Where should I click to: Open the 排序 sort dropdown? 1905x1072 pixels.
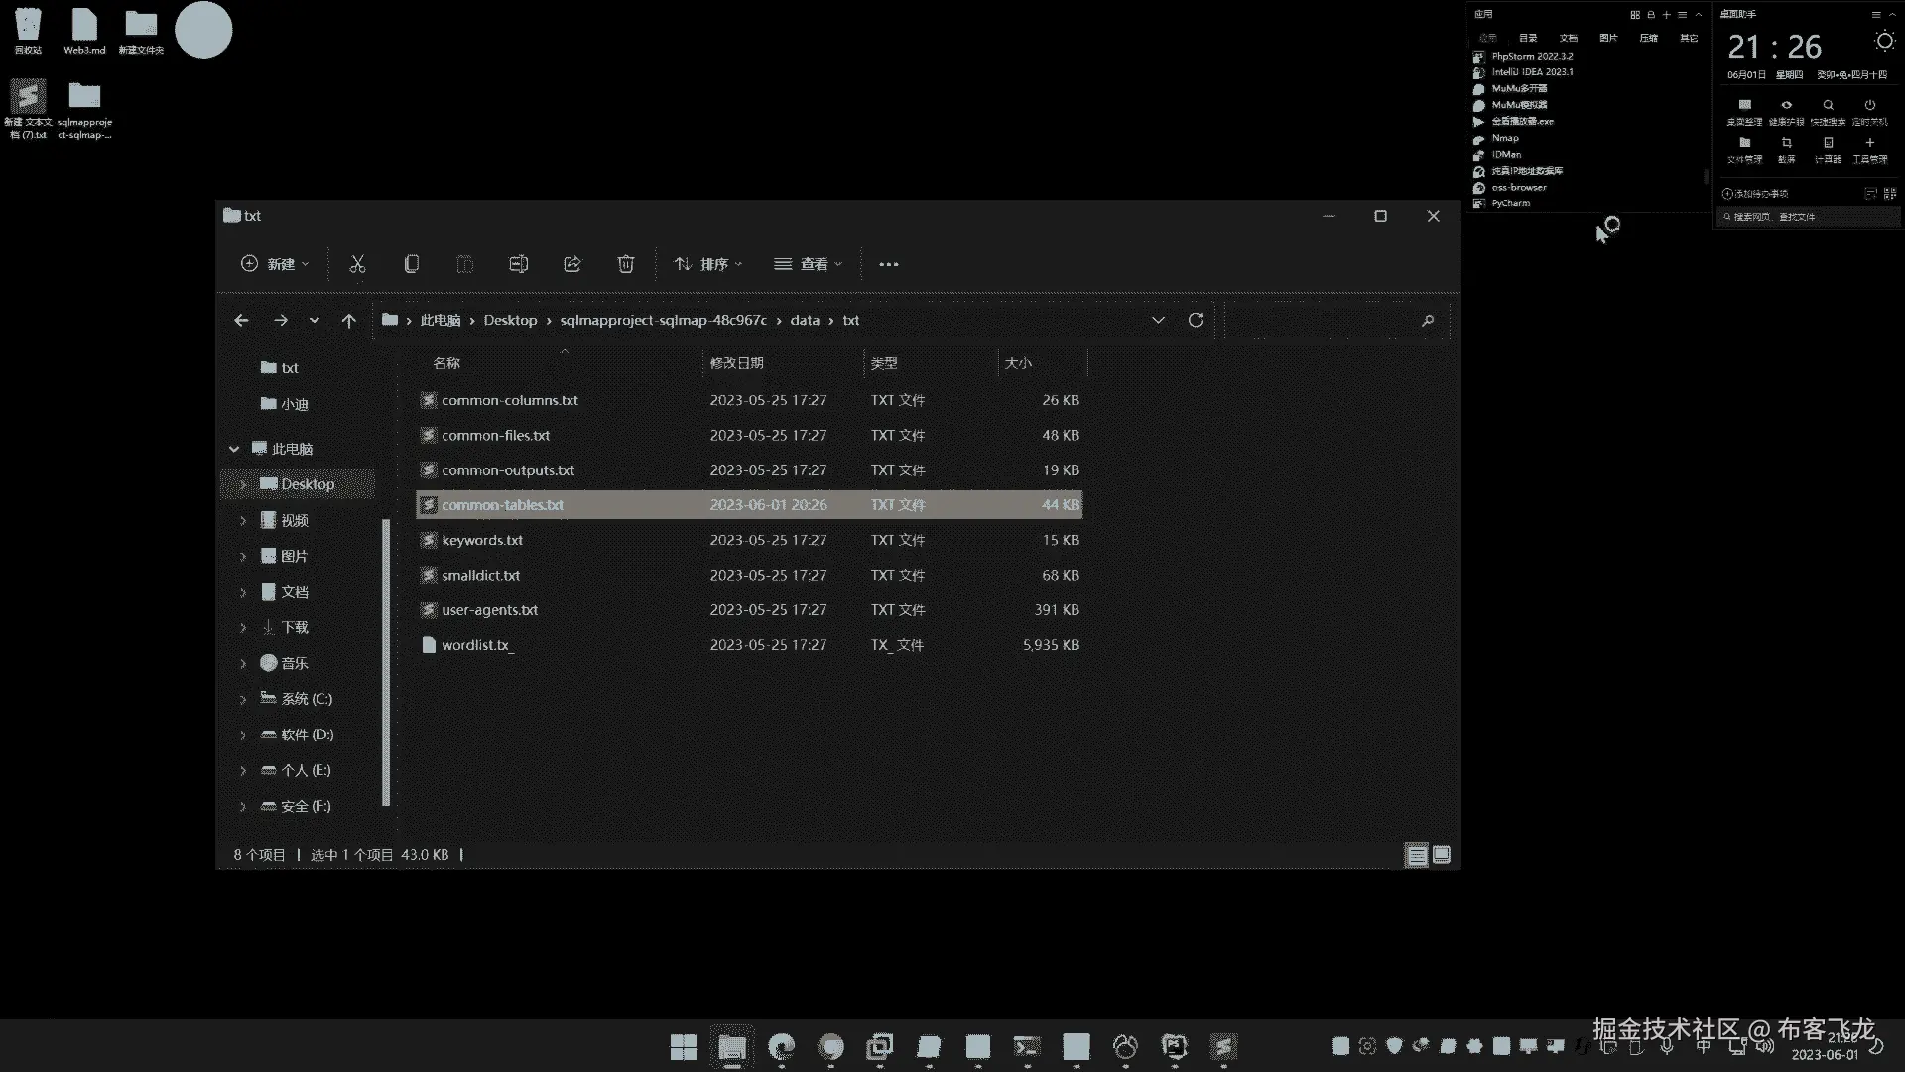pos(707,264)
